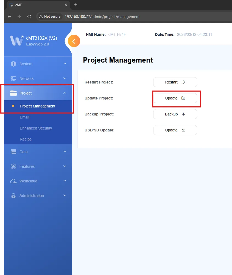Screen dimensions: 232x275
Task: Click the EasyWeb 2.0 label
Action: pos(38,44)
